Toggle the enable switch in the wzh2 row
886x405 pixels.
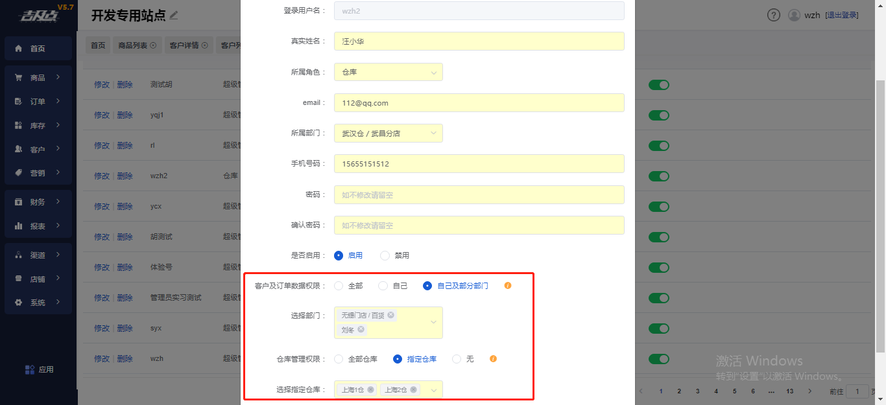click(x=658, y=176)
